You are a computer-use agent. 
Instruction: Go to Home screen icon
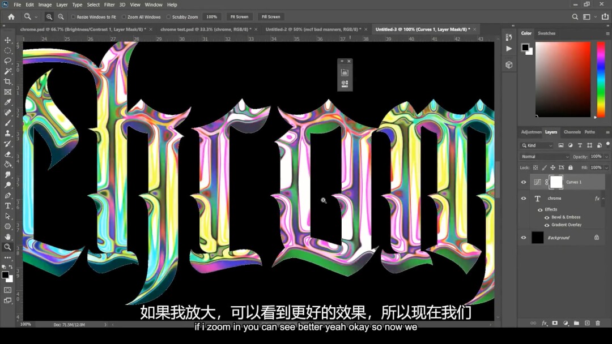11,17
